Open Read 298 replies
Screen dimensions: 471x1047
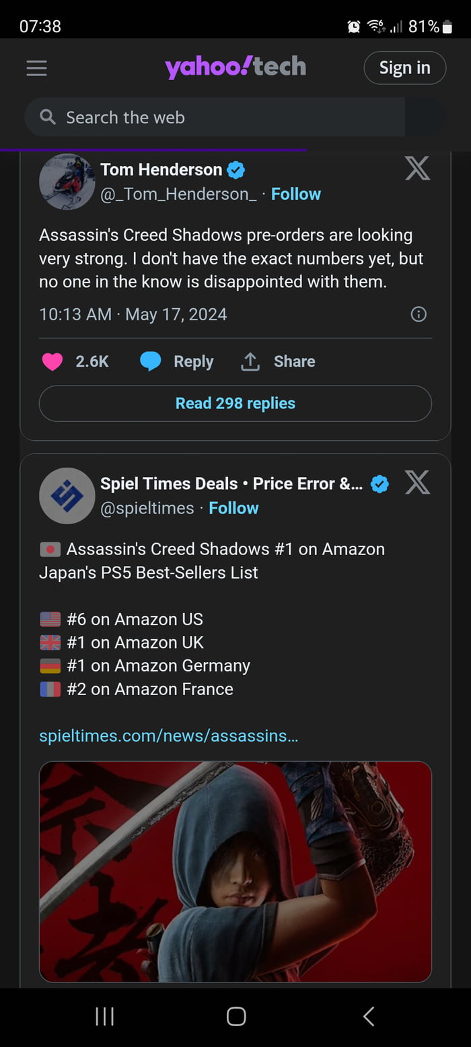[235, 403]
